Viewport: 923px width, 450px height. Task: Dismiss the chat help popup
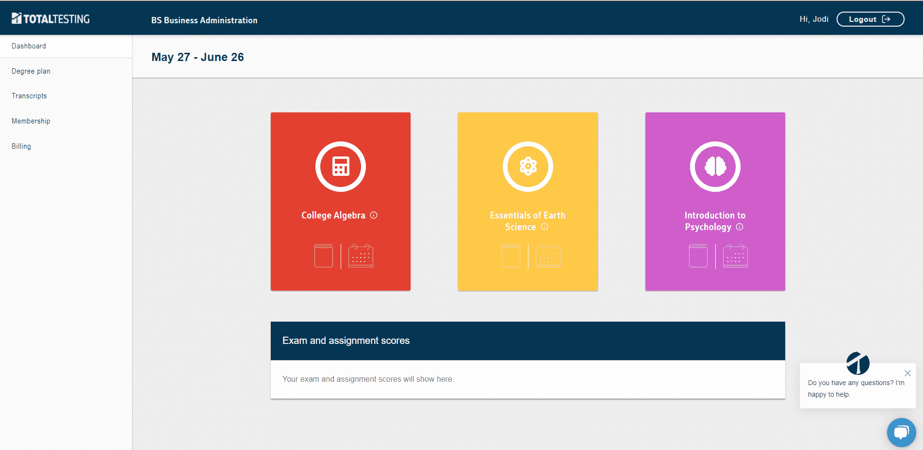pos(907,373)
